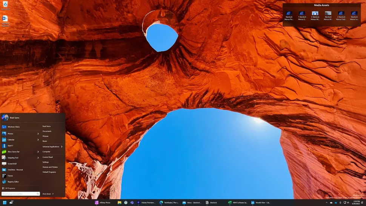Click the microphone tray icon
This screenshot has height=206, width=366.
pyautogui.click(x=340, y=203)
